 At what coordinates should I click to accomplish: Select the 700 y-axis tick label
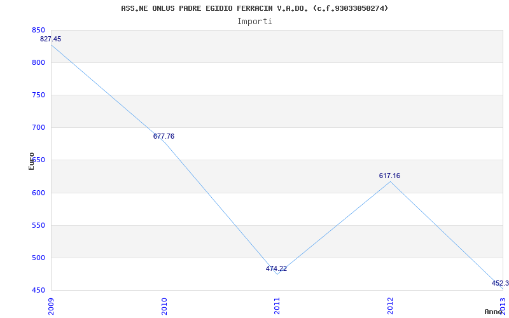click(x=38, y=128)
